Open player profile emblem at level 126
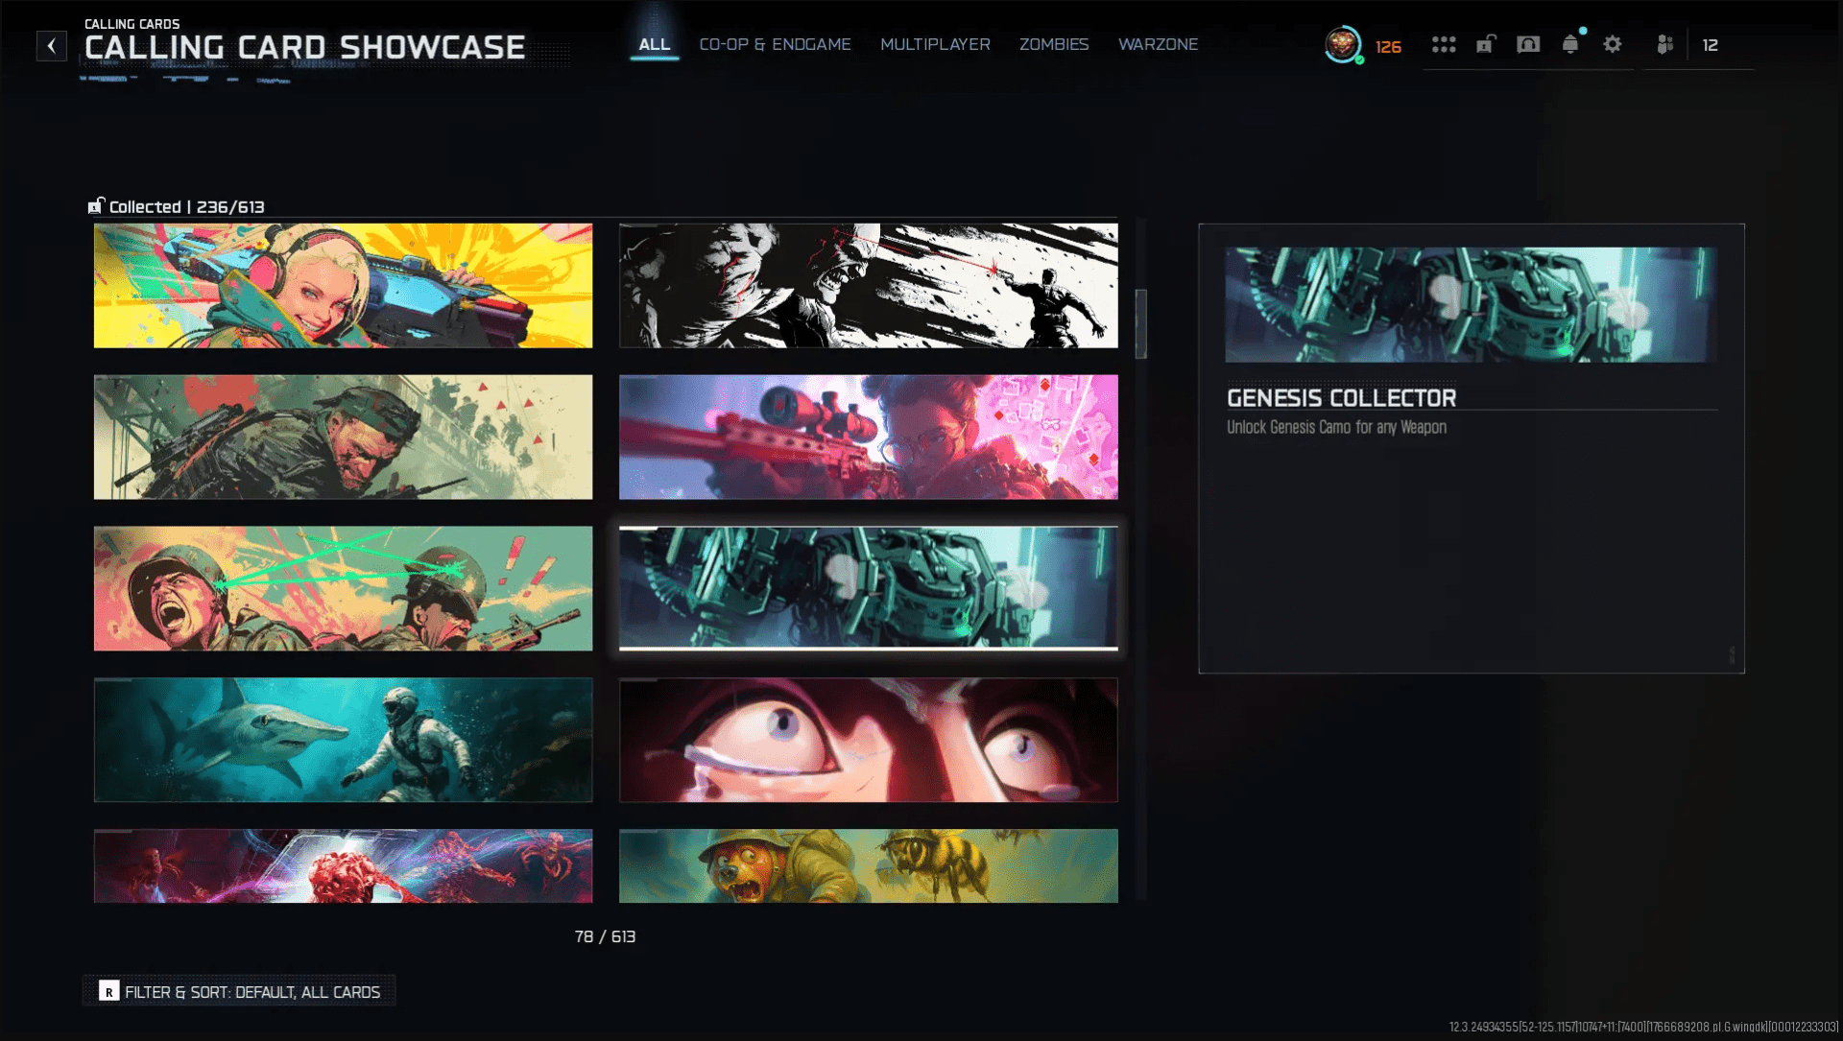This screenshot has width=1843, height=1041. [x=1343, y=44]
